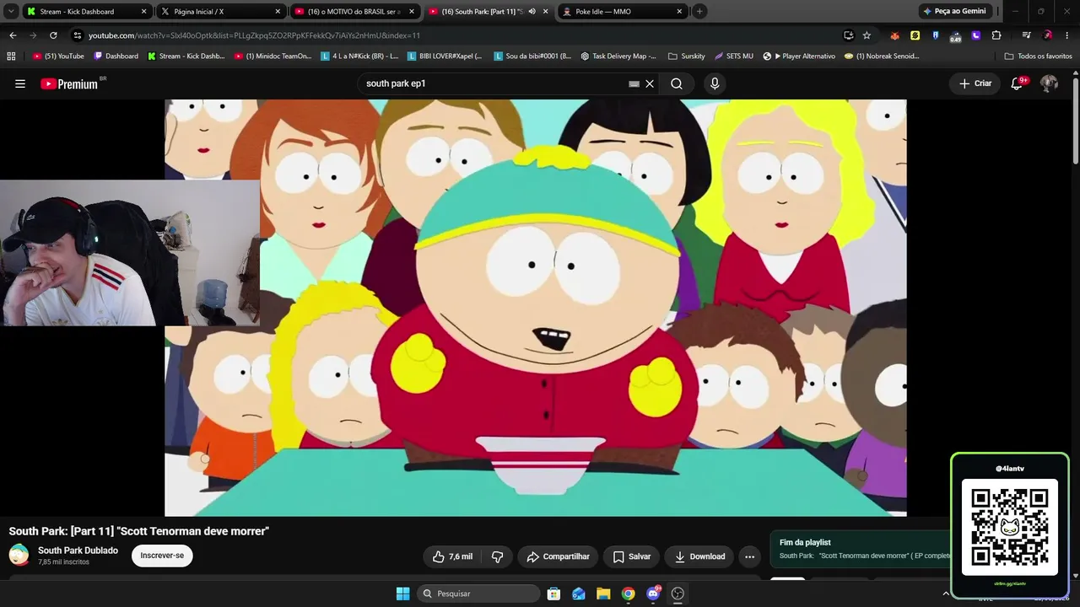1080x607 pixels.
Task: Switch to Página Inicial / X tab
Action: 222,12
